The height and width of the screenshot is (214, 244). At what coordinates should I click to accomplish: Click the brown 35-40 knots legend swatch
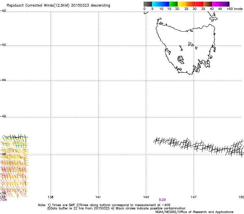coord(208,4)
